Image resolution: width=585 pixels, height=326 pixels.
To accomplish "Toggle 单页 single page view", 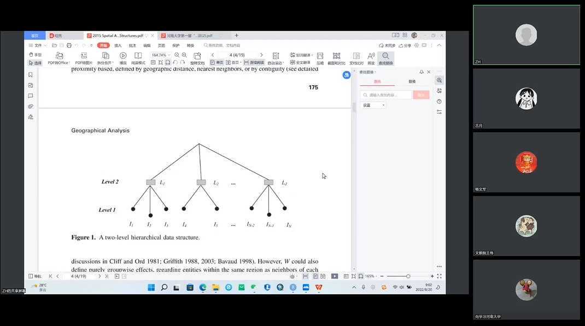I will click(x=217, y=63).
